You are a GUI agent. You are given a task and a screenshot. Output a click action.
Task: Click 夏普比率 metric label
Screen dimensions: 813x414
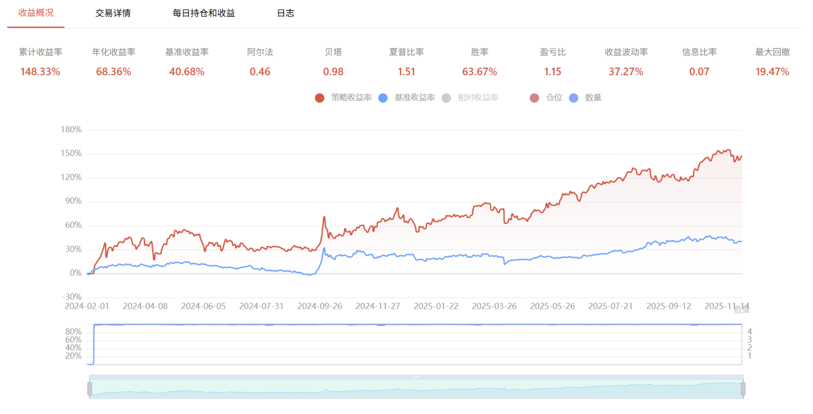(406, 52)
